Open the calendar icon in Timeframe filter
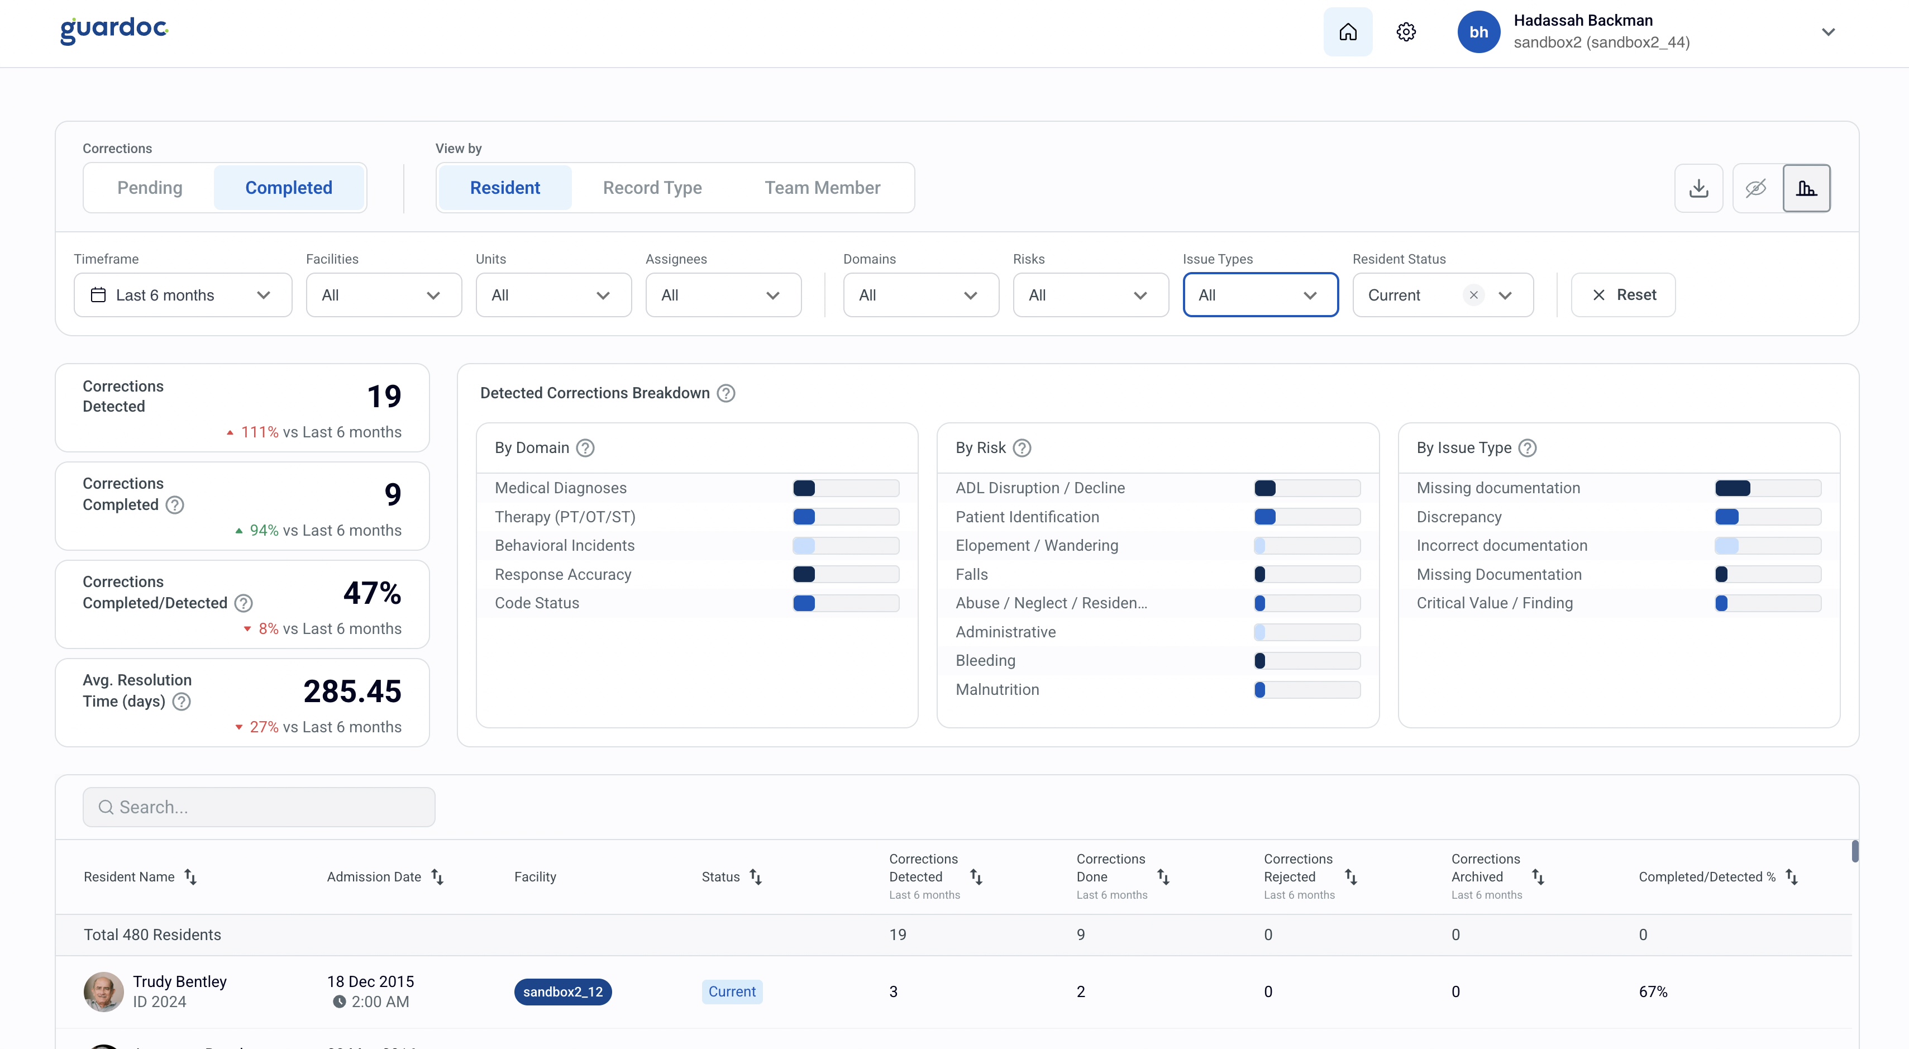This screenshot has height=1049, width=1909. click(97, 294)
